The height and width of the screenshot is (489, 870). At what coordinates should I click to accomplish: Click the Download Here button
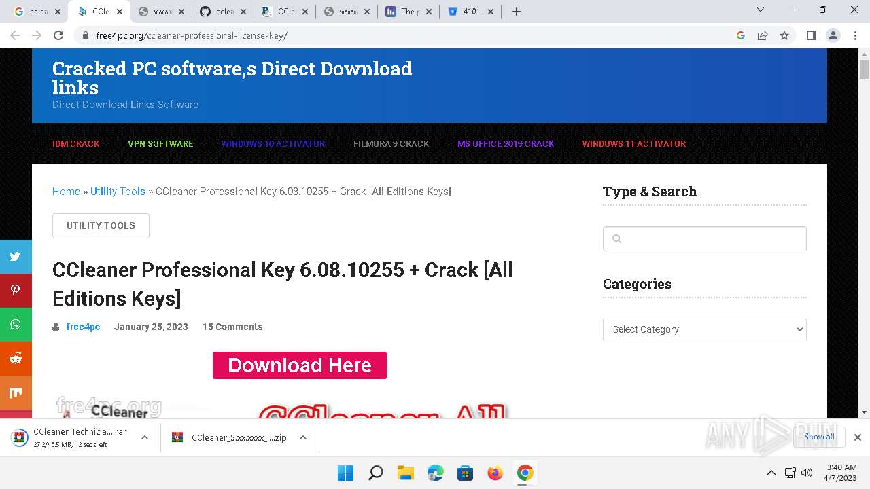[300, 365]
